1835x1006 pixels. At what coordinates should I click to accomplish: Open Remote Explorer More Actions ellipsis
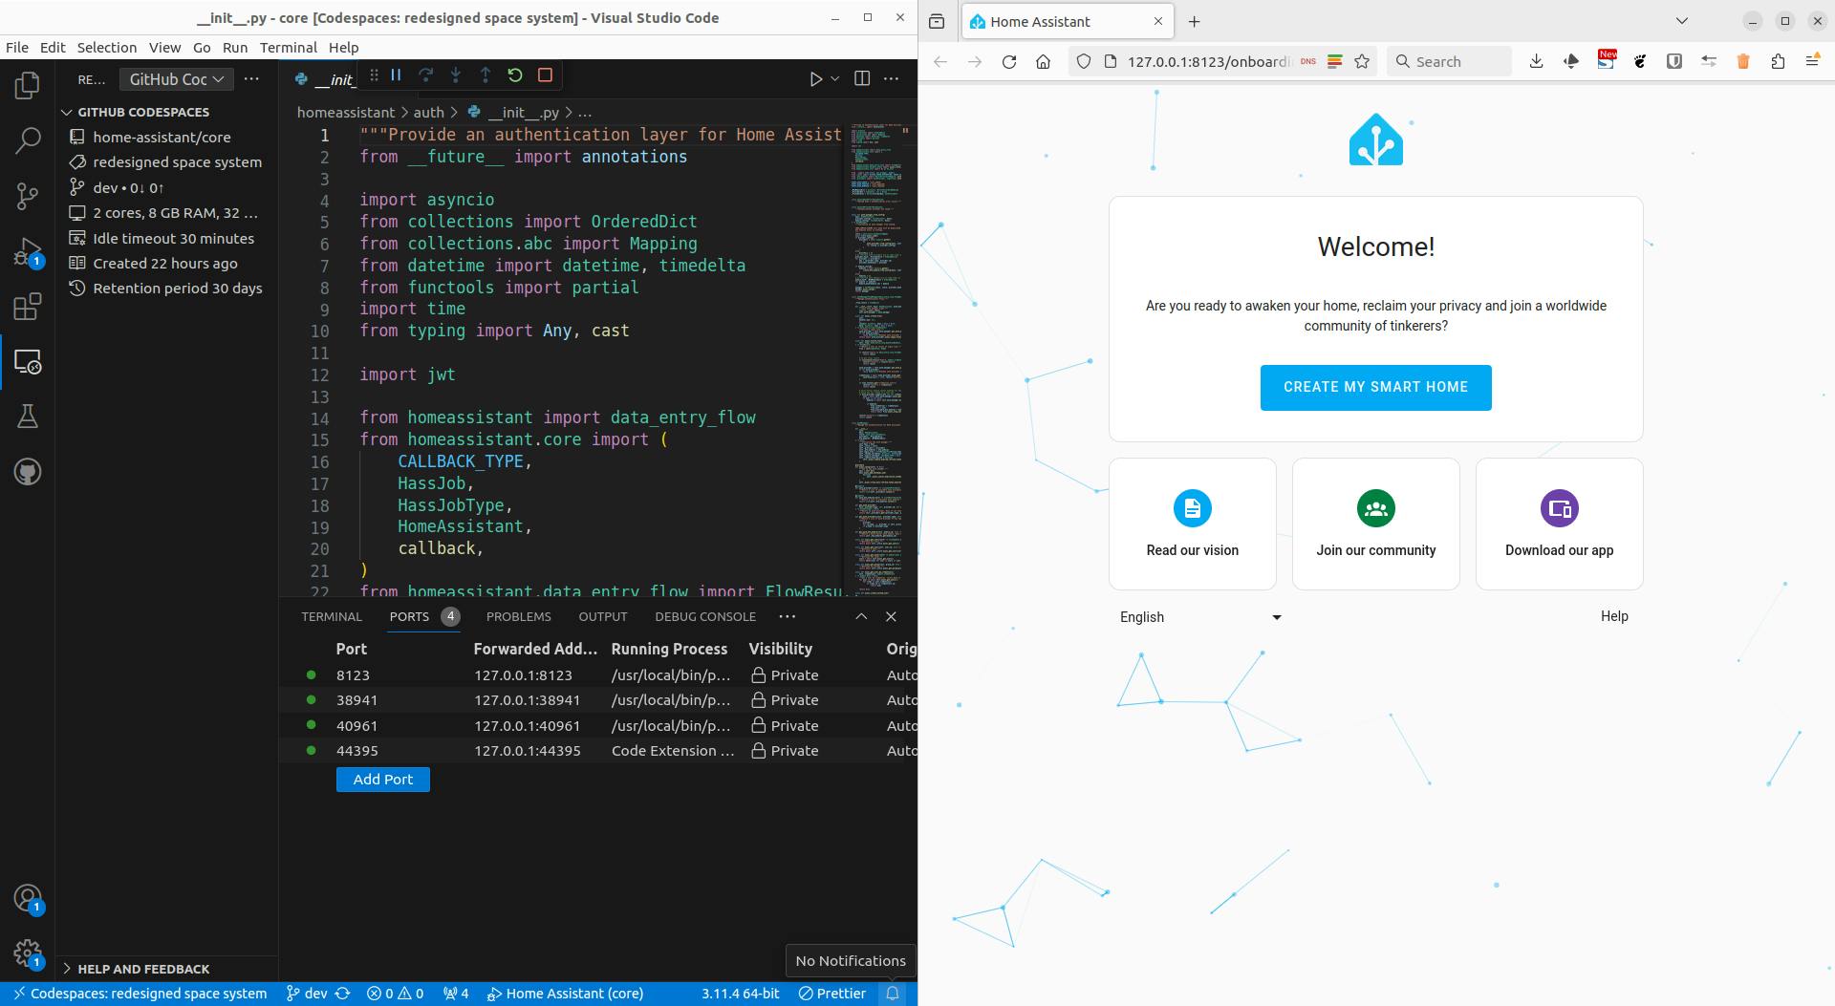[251, 79]
